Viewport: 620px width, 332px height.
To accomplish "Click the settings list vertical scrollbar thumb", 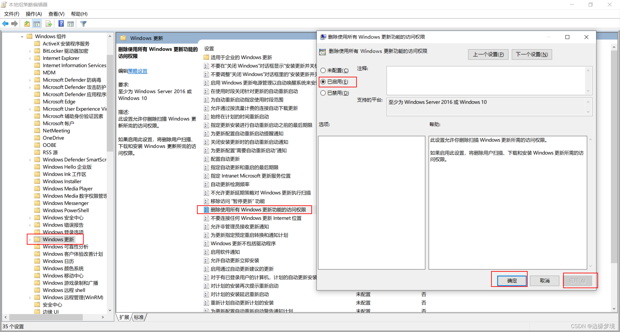I will coord(614,156).
